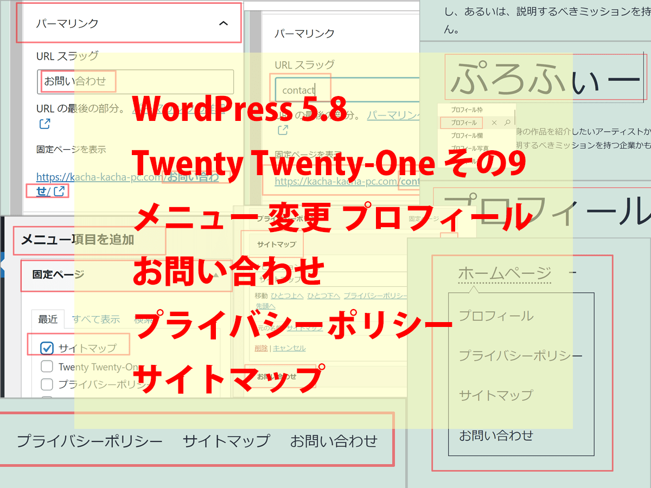Click the × icon beside プロフィール candidate

coord(494,123)
